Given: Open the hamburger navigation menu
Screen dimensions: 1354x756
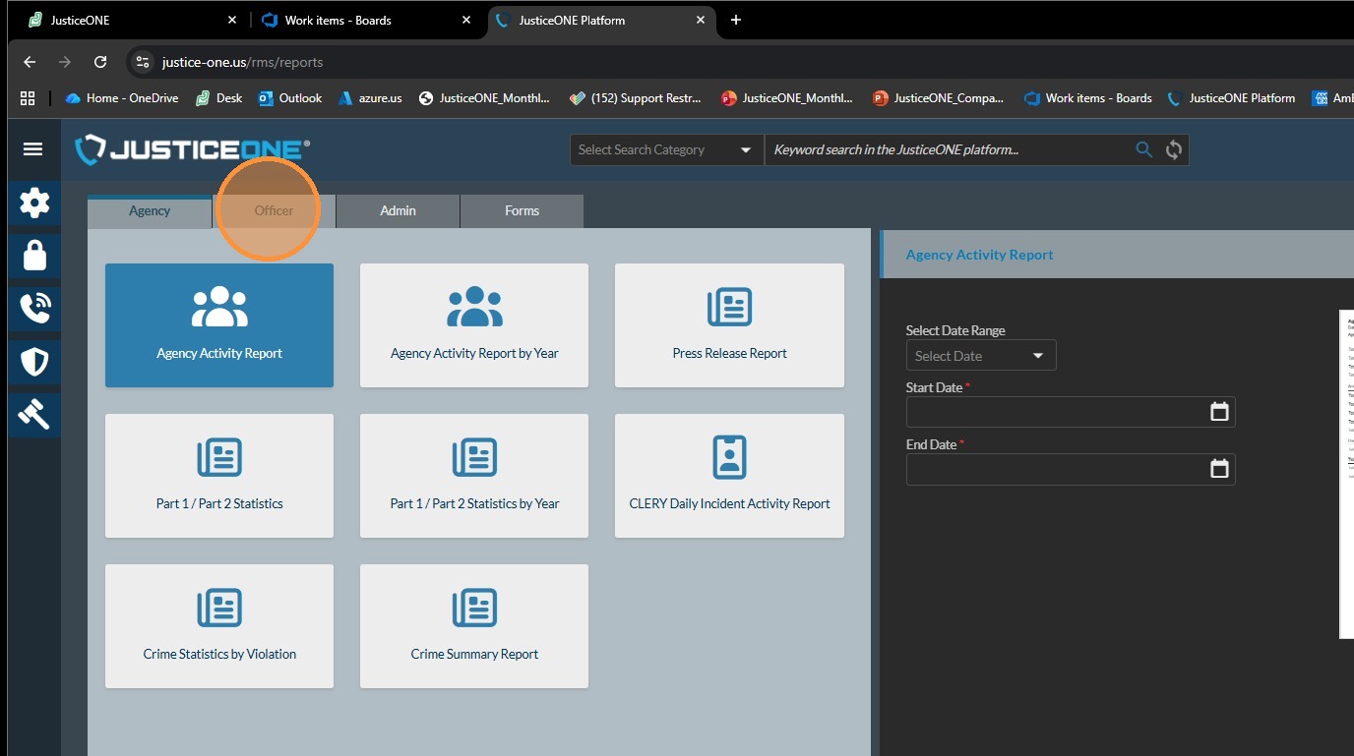Looking at the screenshot, I should [x=33, y=149].
